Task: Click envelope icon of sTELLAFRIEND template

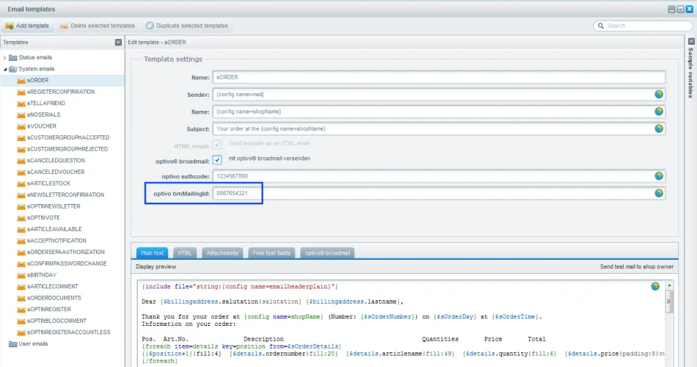Action: coord(21,103)
